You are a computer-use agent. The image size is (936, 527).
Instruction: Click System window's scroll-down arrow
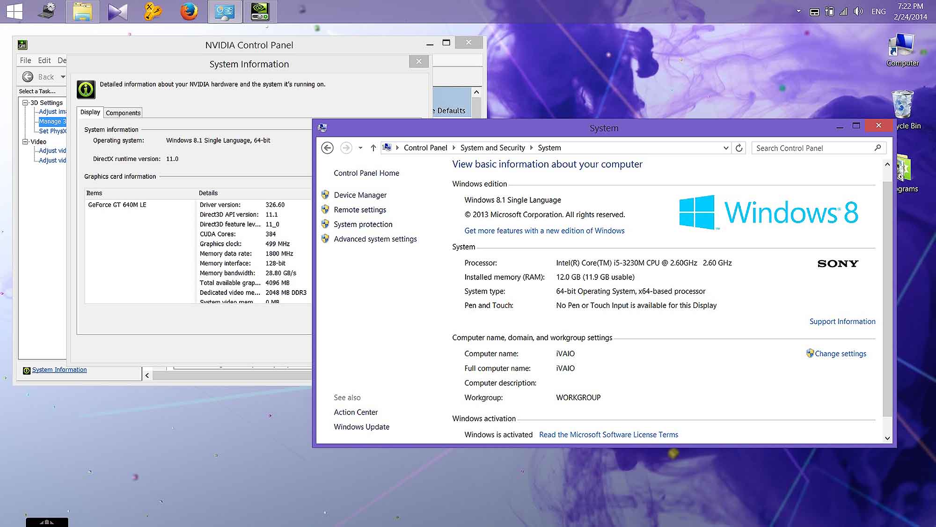887,438
